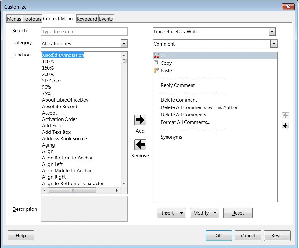Open the LibreOfficeDev Writer scope dropdown
The height and width of the screenshot is (248, 299).
click(272, 32)
